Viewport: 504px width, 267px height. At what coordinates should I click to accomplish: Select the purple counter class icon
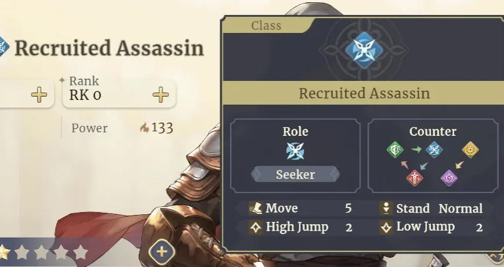(x=449, y=177)
